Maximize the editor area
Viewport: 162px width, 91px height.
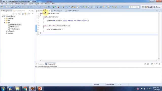click(x=159, y=11)
